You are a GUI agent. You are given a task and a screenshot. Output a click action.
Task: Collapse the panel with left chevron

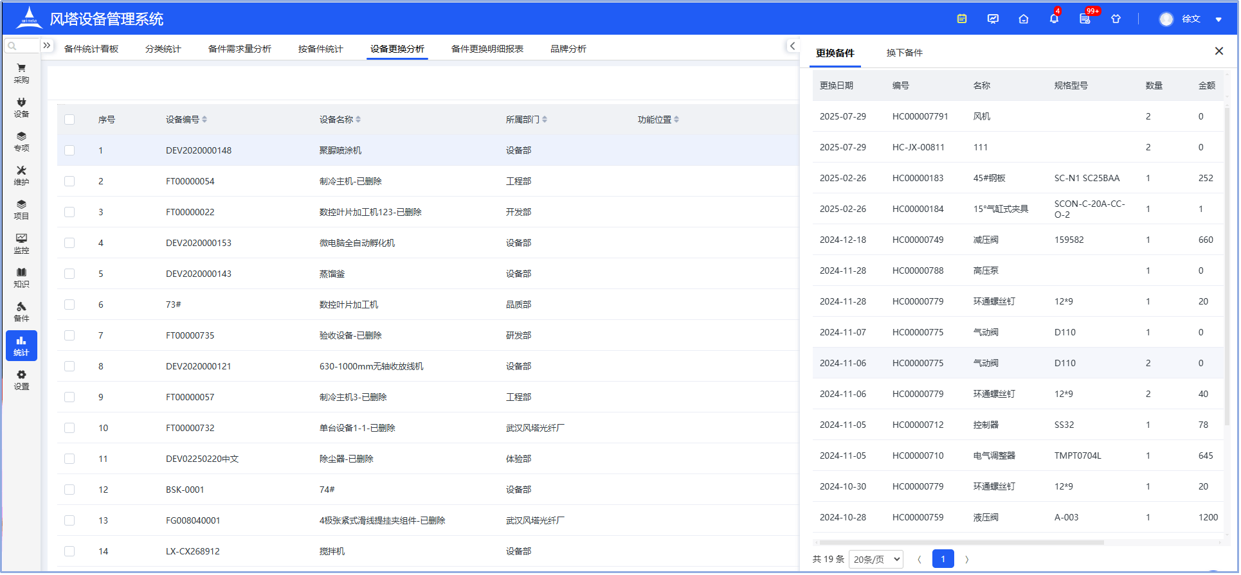coord(792,46)
